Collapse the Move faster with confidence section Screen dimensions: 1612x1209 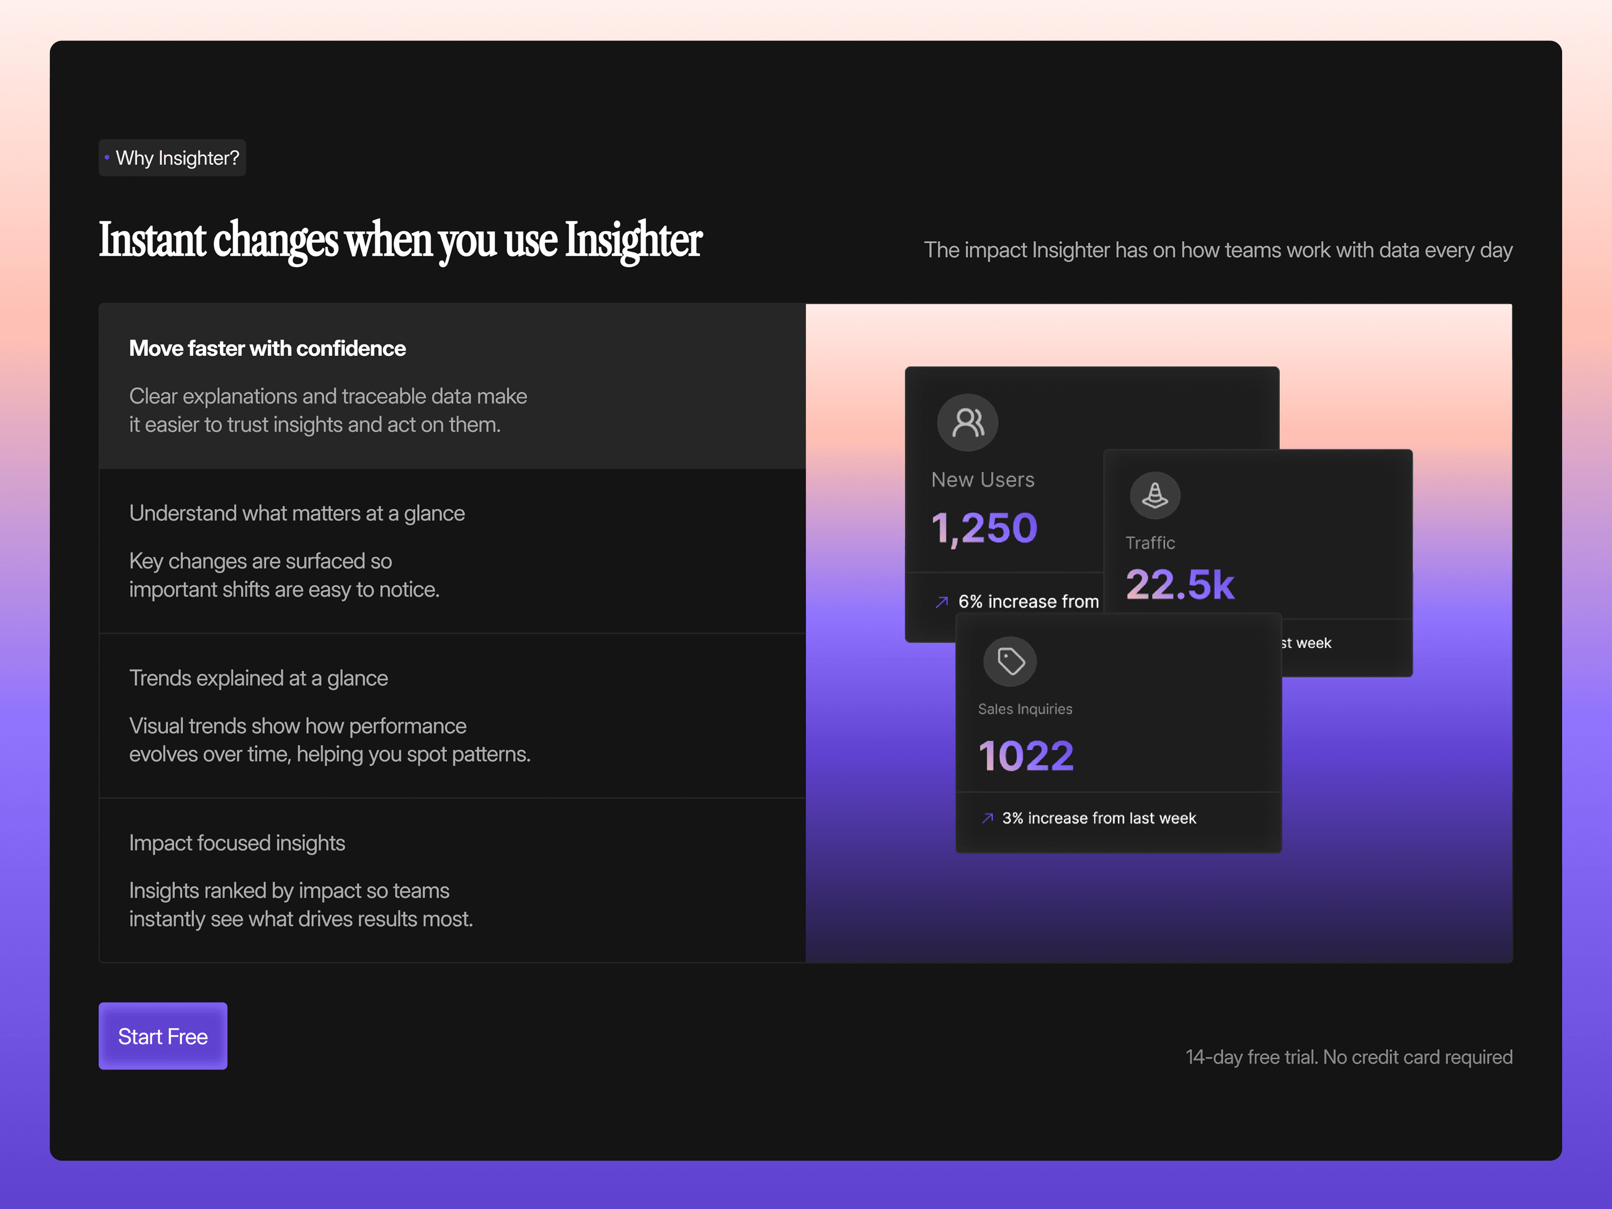point(267,349)
